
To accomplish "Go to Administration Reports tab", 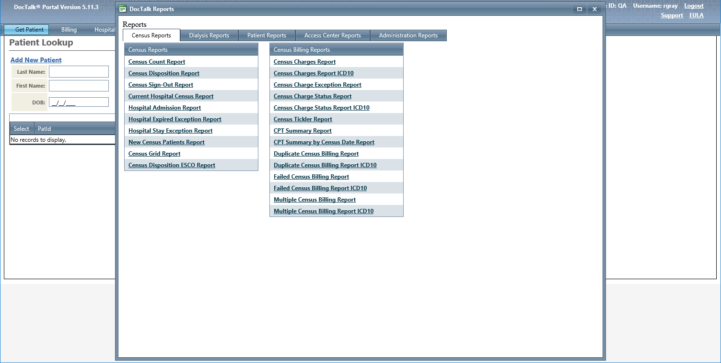I will click(x=408, y=35).
